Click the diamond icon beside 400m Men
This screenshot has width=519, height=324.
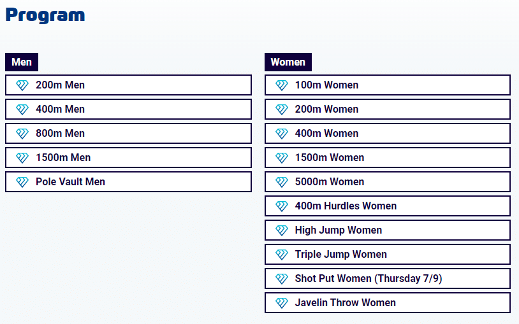click(22, 109)
